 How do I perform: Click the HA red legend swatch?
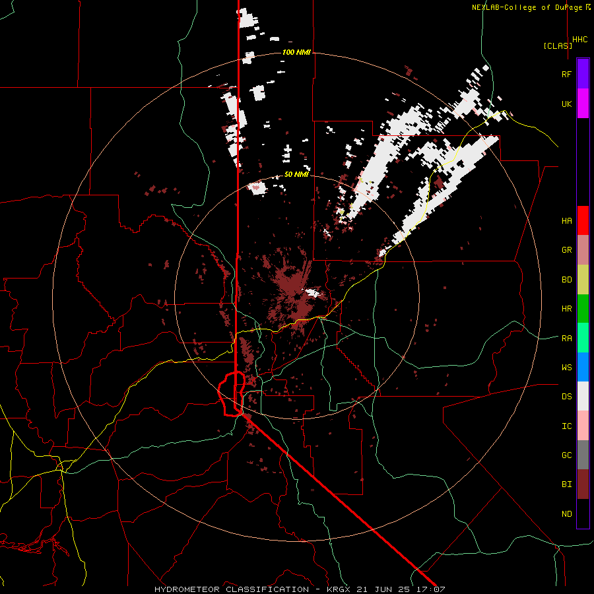[x=583, y=220]
